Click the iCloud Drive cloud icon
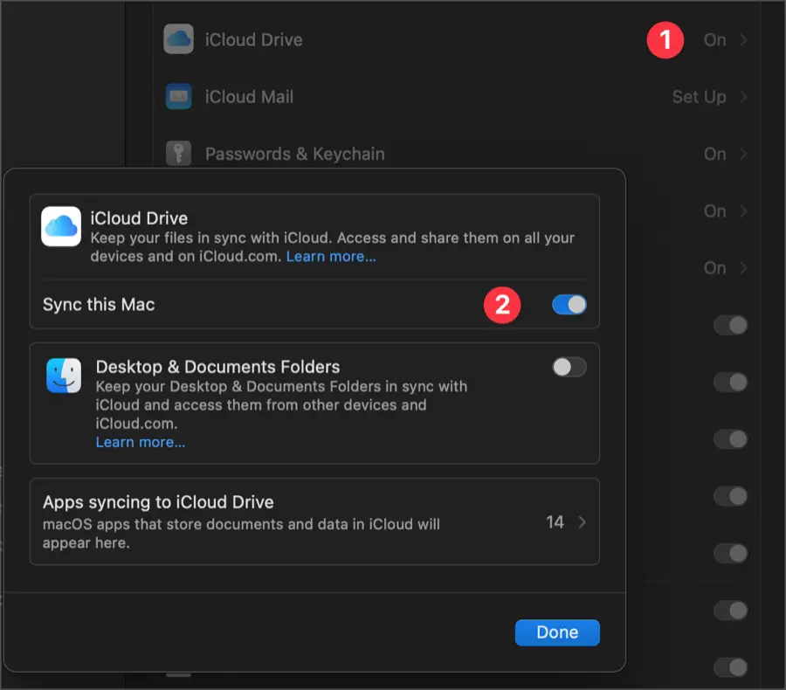786x690 pixels. [x=178, y=39]
